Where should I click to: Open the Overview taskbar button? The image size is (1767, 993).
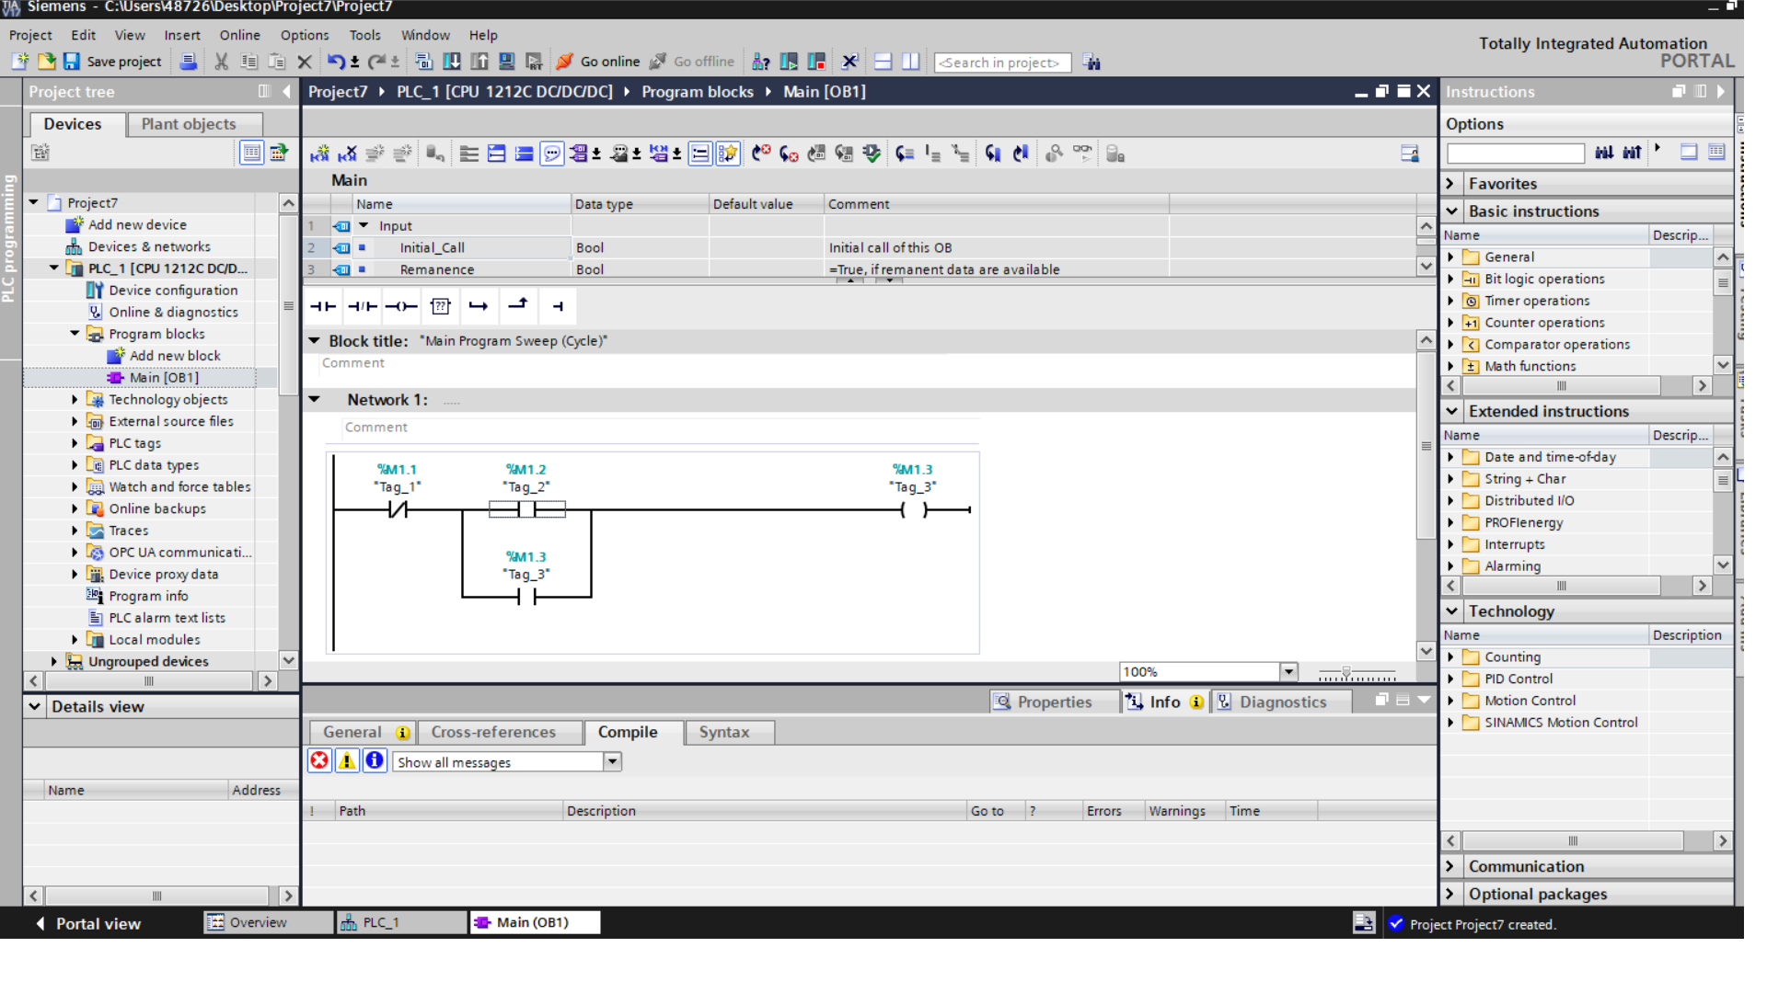click(268, 922)
